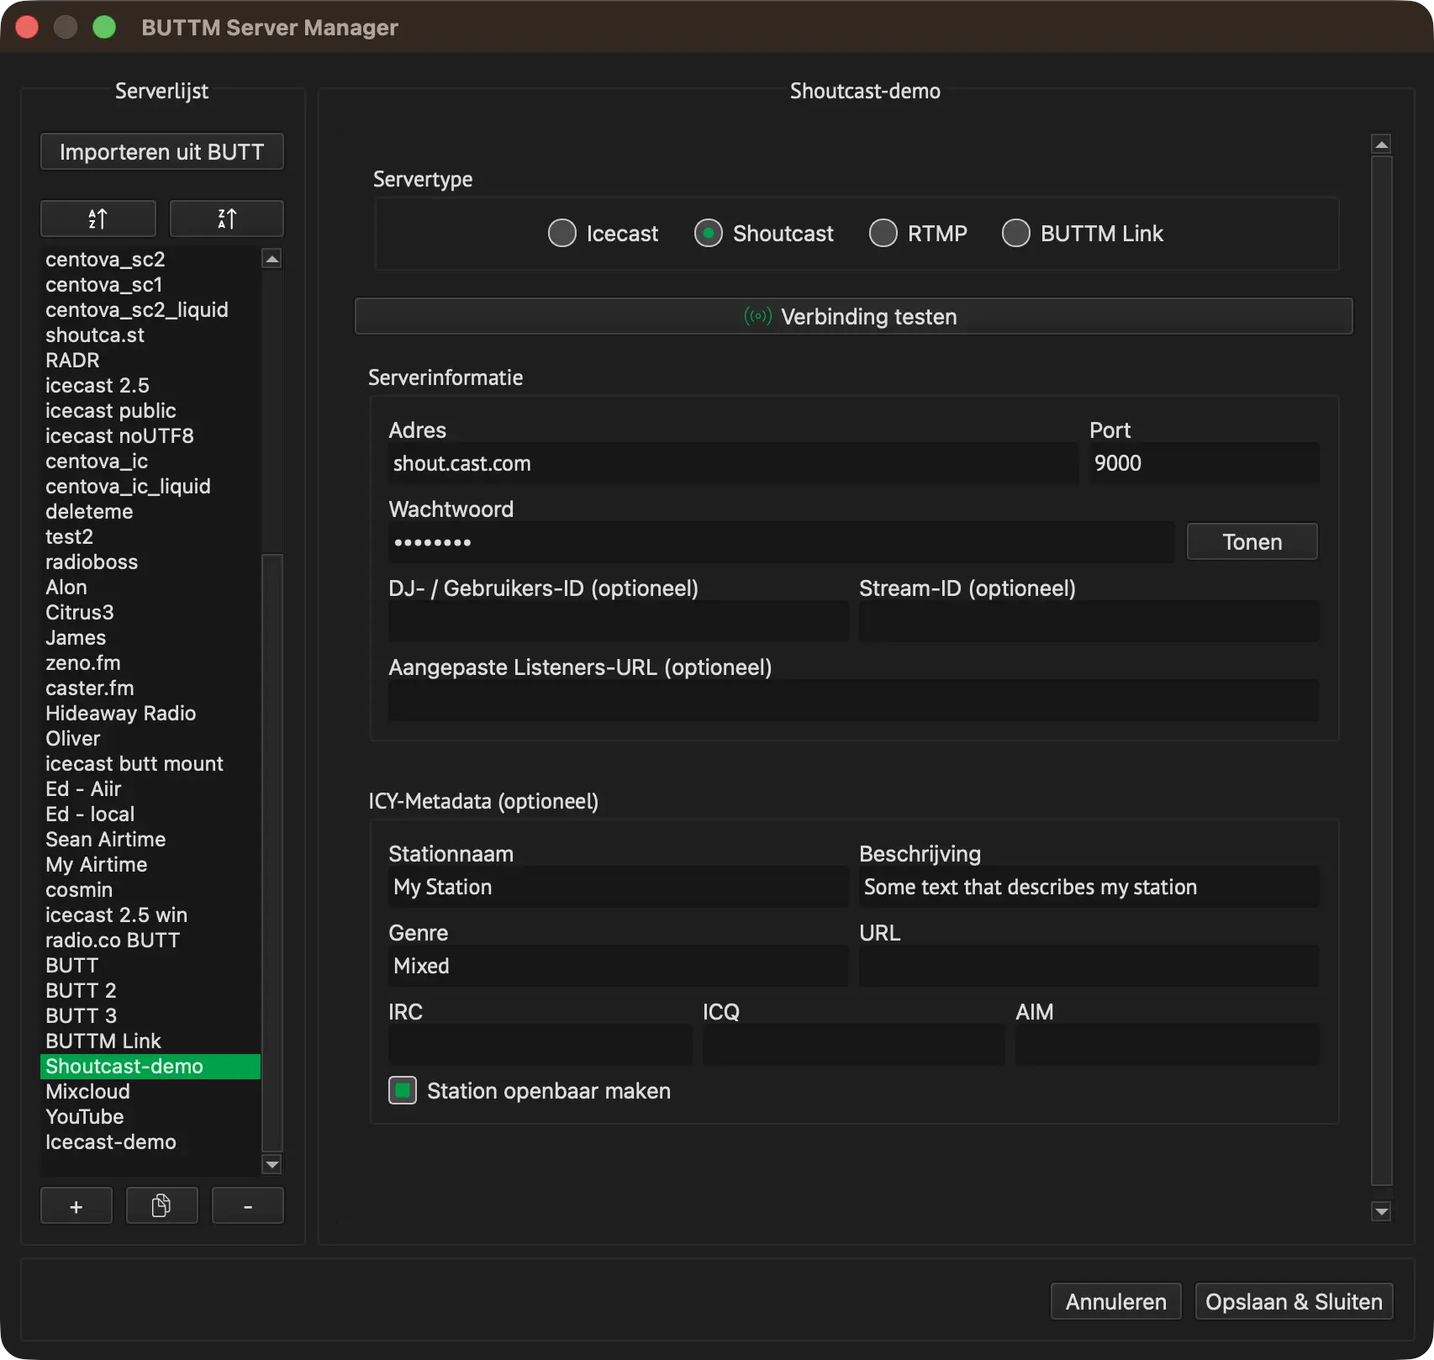Click the Aangepaste Listeners-URL field
1434x1360 pixels.
[x=854, y=700]
